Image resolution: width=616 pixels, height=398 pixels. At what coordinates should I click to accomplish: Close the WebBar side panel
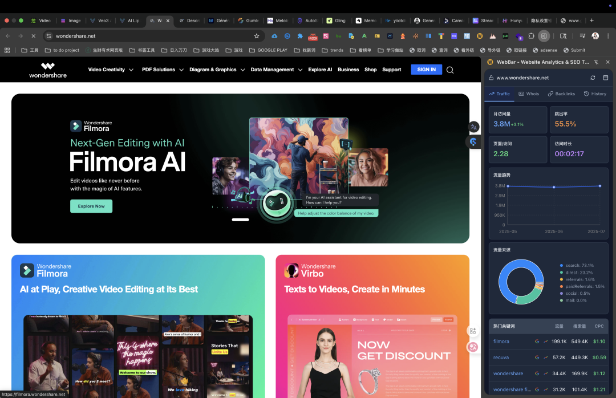[608, 62]
